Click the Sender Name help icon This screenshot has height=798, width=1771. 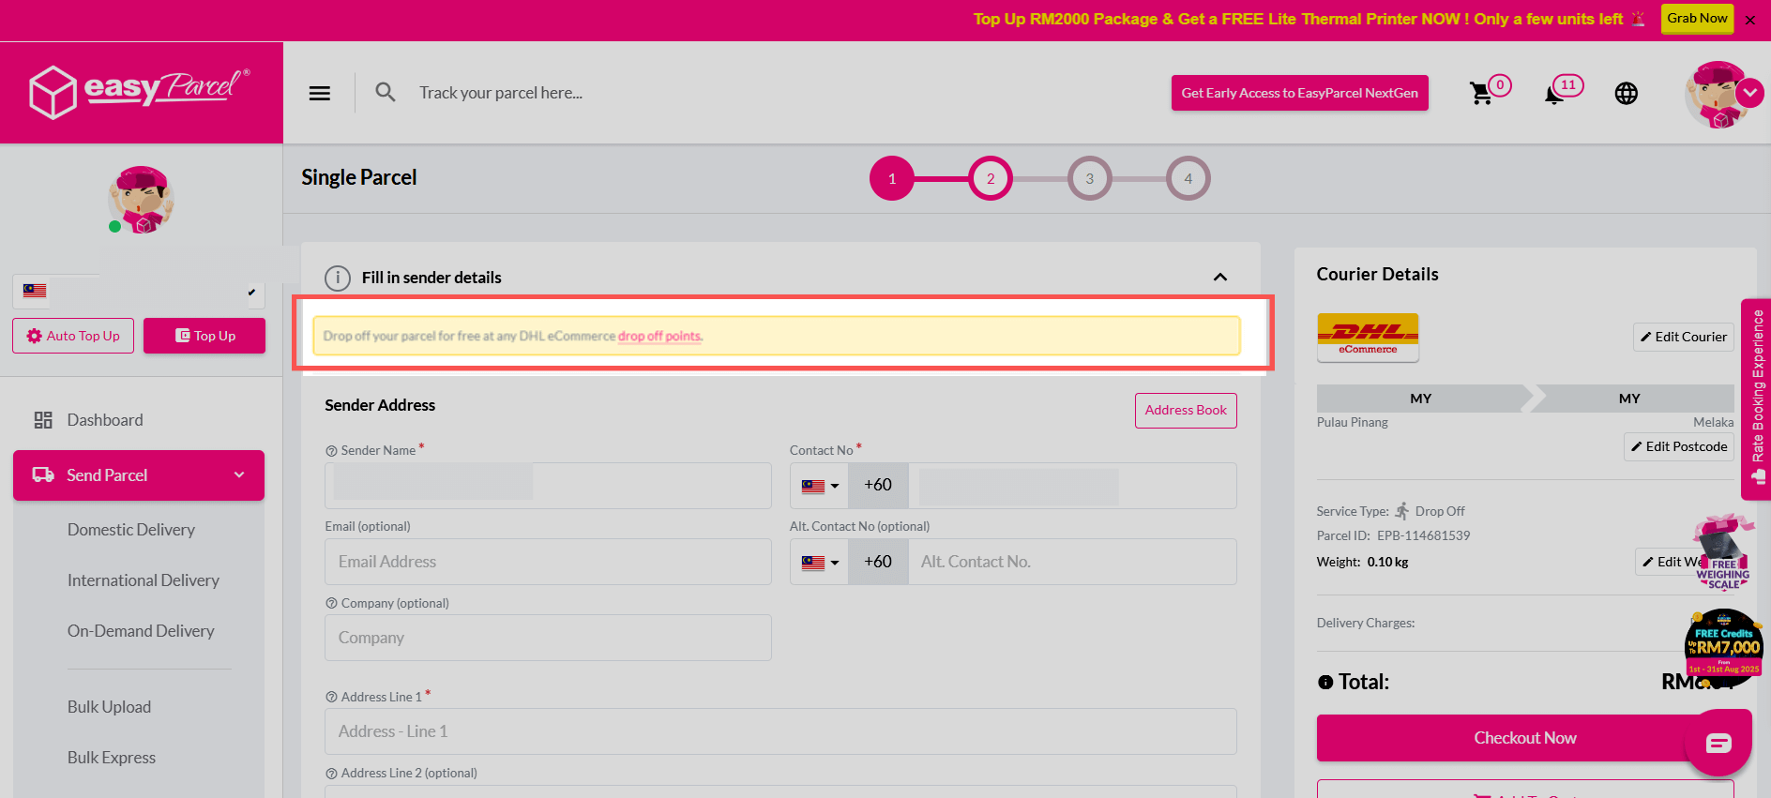click(331, 451)
